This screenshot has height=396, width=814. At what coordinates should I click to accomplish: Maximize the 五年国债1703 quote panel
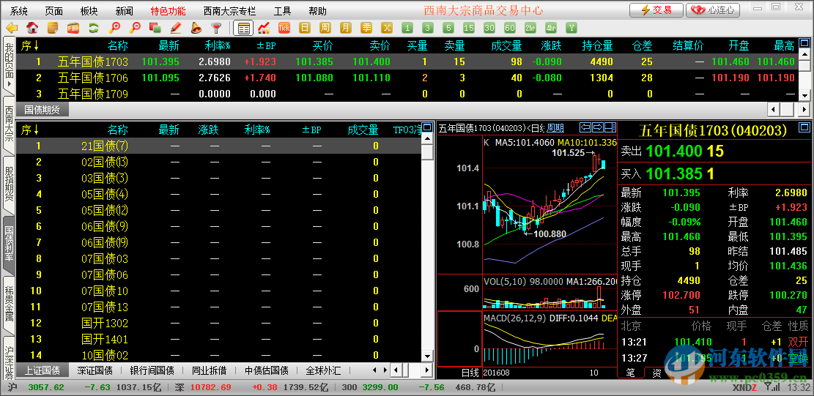point(804,127)
